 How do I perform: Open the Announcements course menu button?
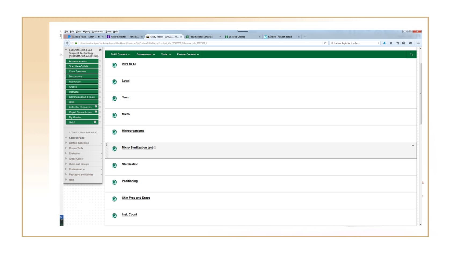coord(82,61)
